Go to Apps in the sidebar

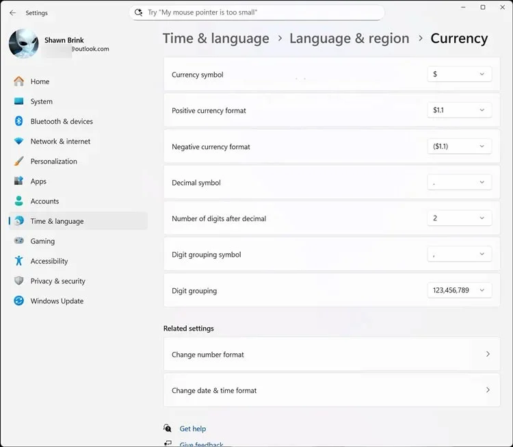[38, 181]
